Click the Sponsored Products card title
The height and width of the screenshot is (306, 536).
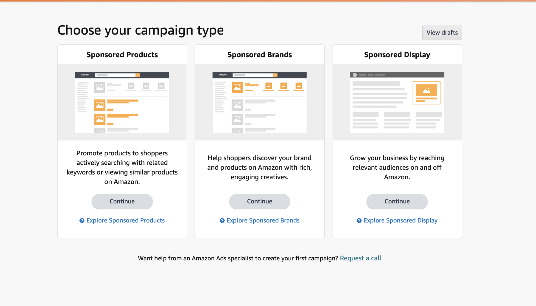(x=122, y=55)
